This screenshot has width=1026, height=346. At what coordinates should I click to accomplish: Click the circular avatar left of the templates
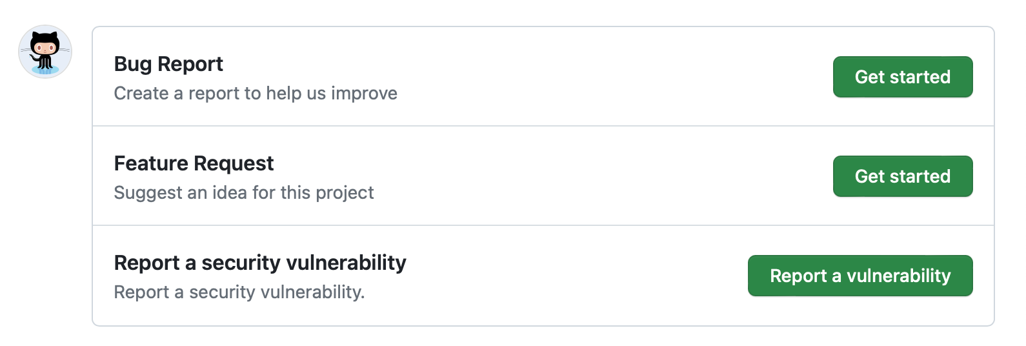(x=45, y=52)
